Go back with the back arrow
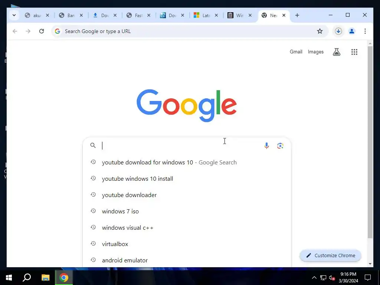Image resolution: width=380 pixels, height=285 pixels. pyautogui.click(x=15, y=31)
